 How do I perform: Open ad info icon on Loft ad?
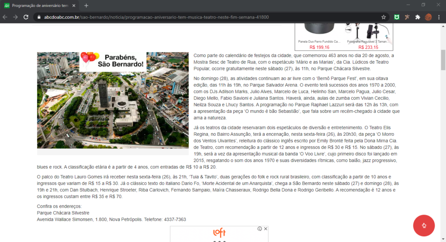(x=260, y=229)
